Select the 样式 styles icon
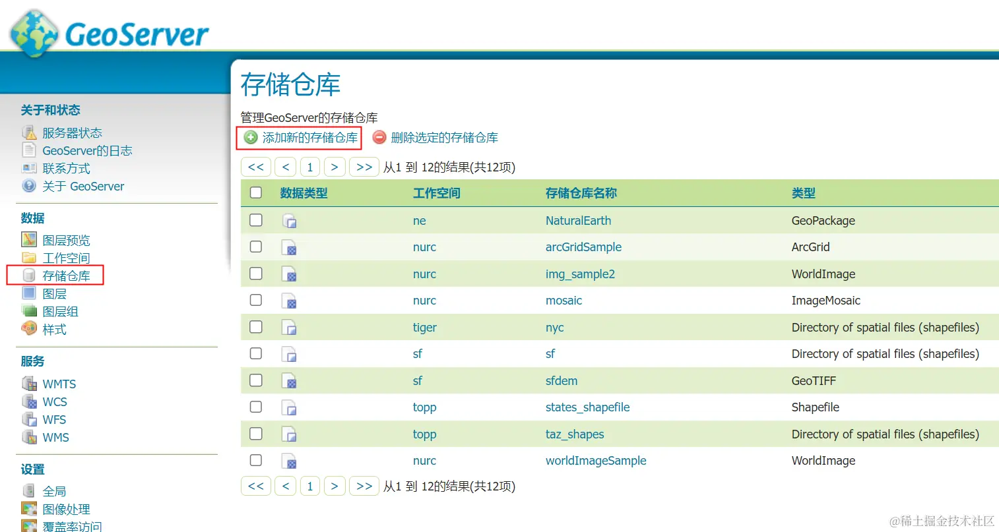This screenshot has width=999, height=532. click(x=28, y=329)
